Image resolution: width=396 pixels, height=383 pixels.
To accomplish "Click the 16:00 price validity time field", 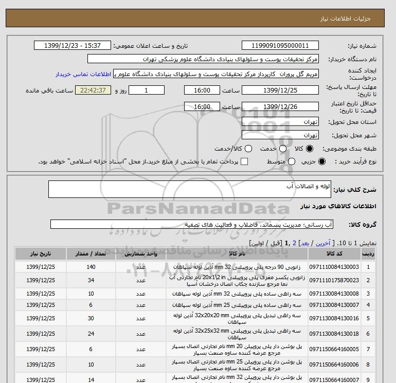I will pyautogui.click(x=202, y=106).
